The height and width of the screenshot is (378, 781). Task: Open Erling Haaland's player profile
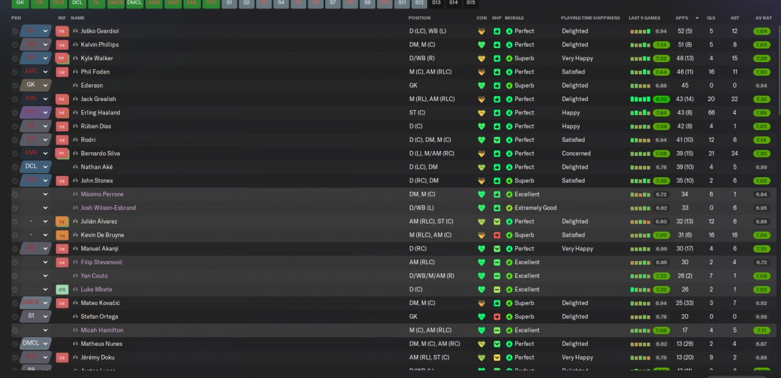click(101, 113)
